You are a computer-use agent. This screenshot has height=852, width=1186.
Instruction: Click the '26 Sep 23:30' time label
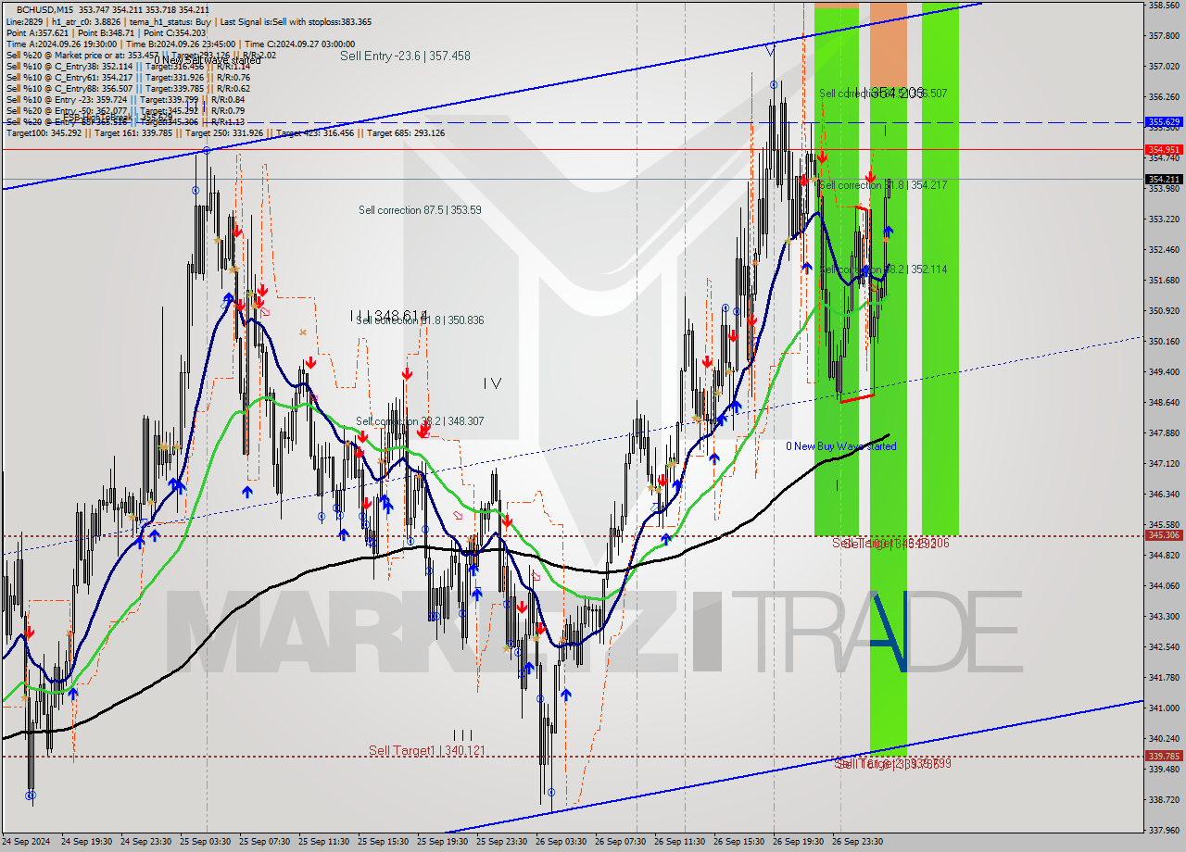tap(858, 842)
